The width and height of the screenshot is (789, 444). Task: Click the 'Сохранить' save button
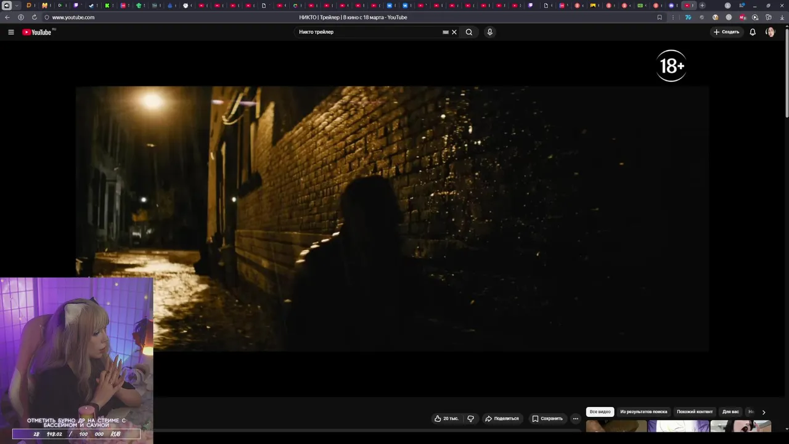coord(547,418)
